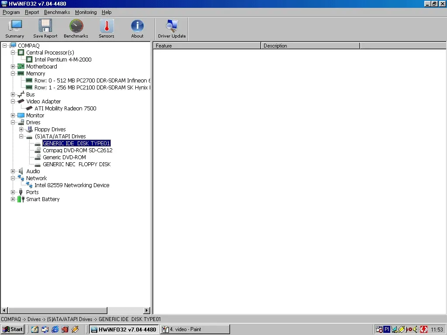Click the volume speaker tray icon
The height and width of the screenshot is (335, 447).
tap(416, 329)
